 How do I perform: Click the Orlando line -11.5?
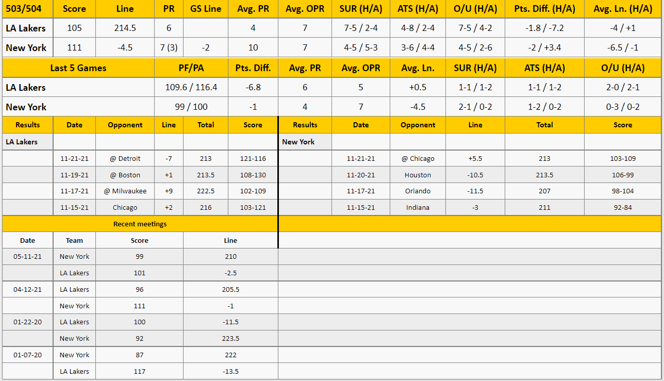475,191
